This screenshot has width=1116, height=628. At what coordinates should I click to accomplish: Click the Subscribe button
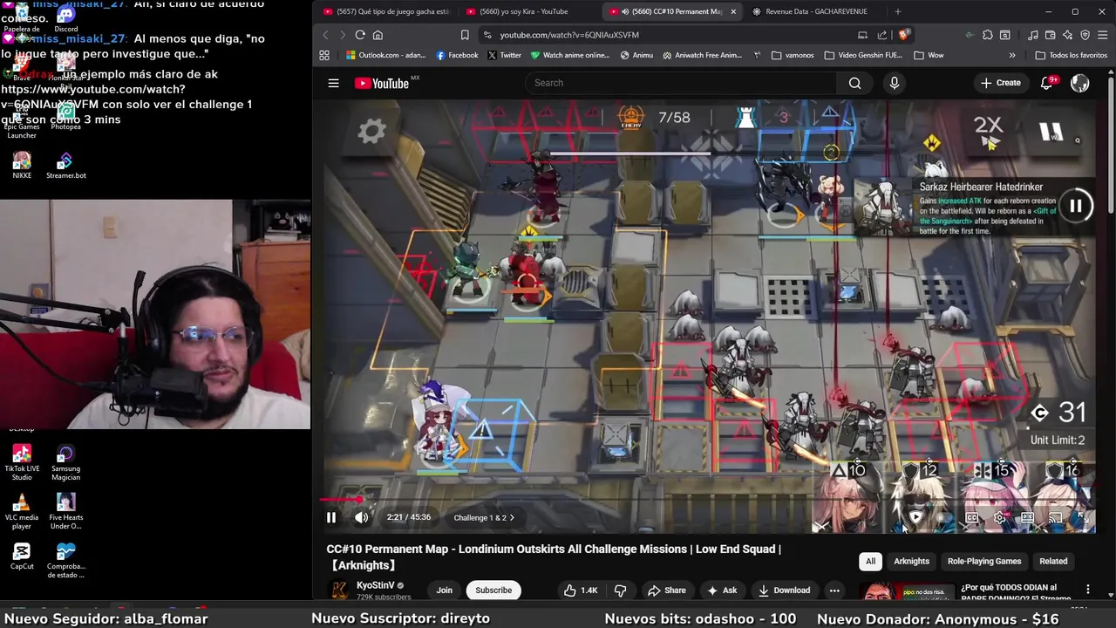(x=493, y=590)
